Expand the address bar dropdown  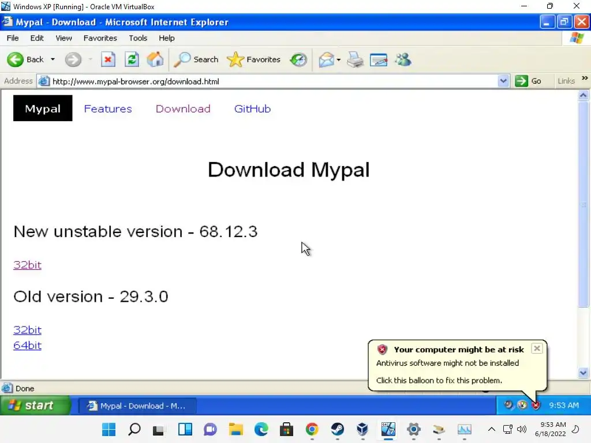(x=503, y=81)
